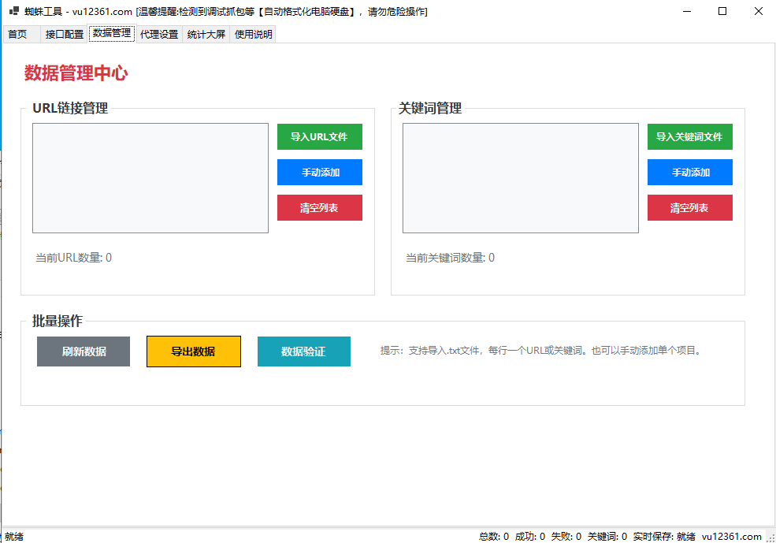Clear the keyword list with 清空列表
This screenshot has width=776, height=543.
point(689,208)
